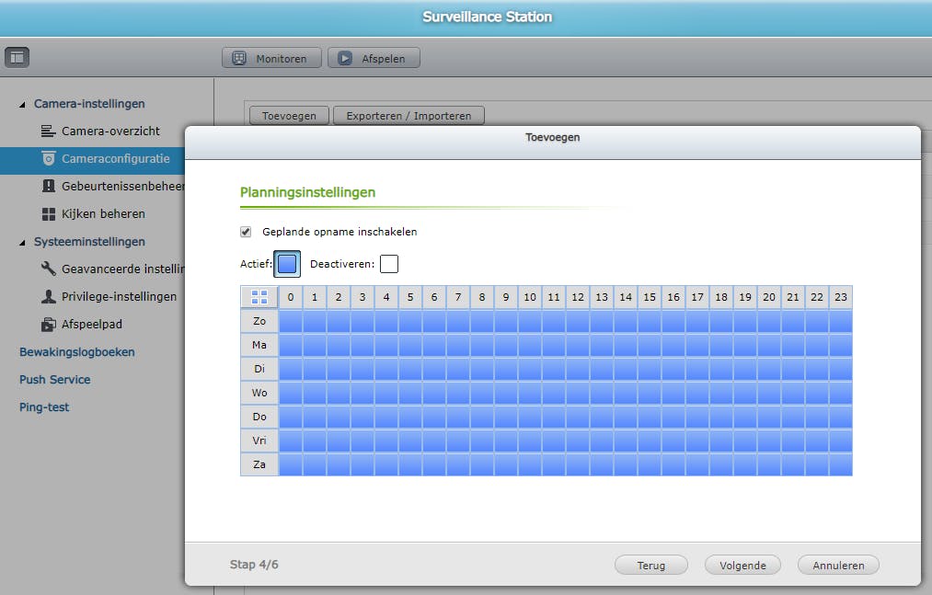Click the Toevoegen button

(x=289, y=116)
